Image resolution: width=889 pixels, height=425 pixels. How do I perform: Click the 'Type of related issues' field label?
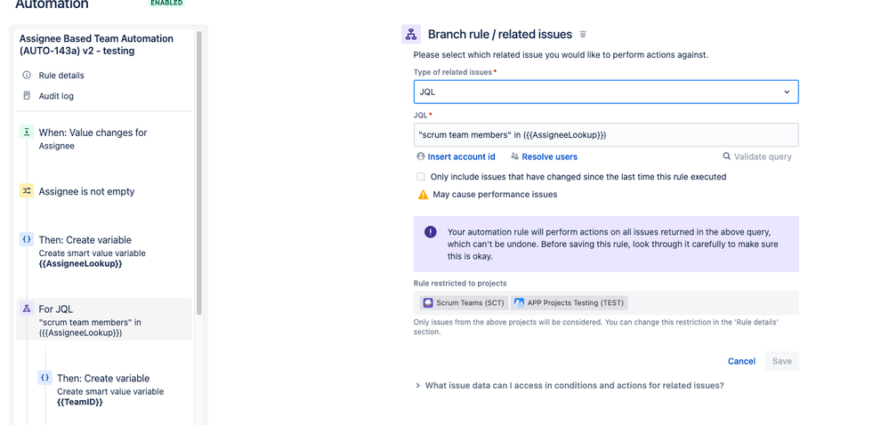[453, 72]
